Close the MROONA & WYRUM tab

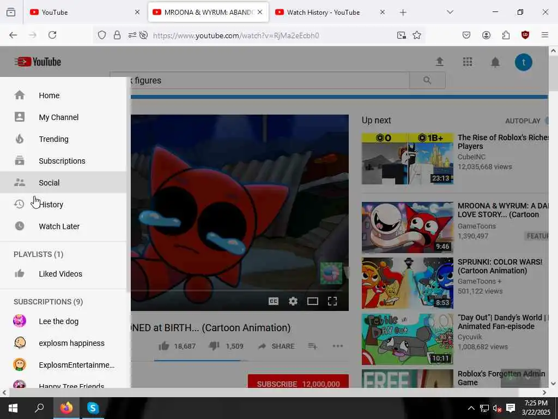pyautogui.click(x=260, y=12)
